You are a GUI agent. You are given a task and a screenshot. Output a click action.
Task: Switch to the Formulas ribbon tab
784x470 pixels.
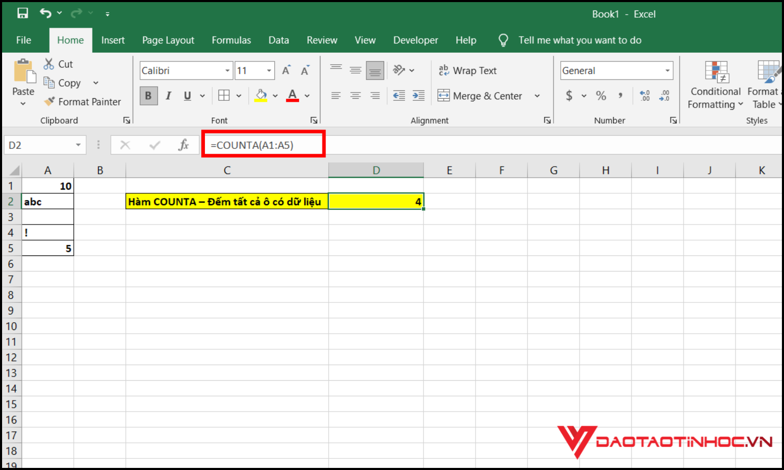(231, 40)
